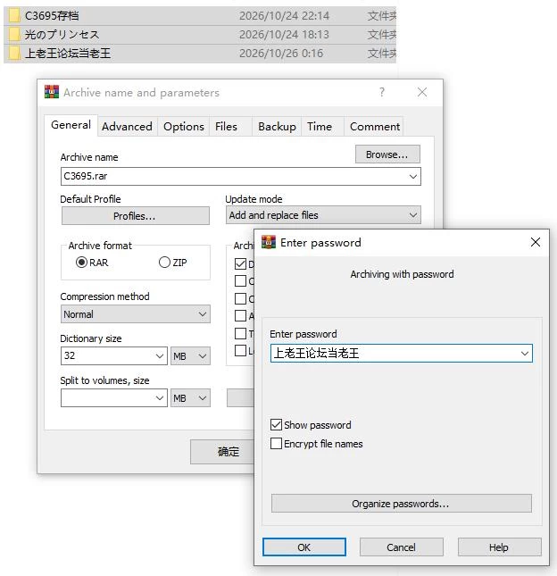Click the folder icon for C3695存档
Image resolution: width=557 pixels, height=576 pixels.
[x=14, y=16]
